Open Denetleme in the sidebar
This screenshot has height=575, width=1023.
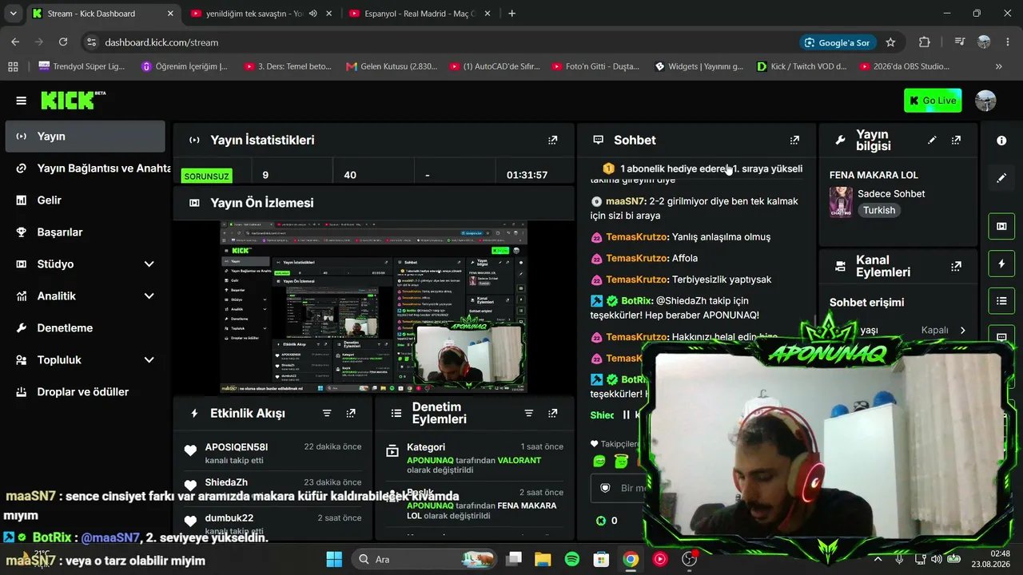pyautogui.click(x=86, y=328)
